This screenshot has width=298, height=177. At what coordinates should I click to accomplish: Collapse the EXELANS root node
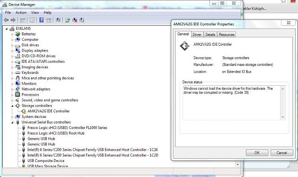coord(6,29)
